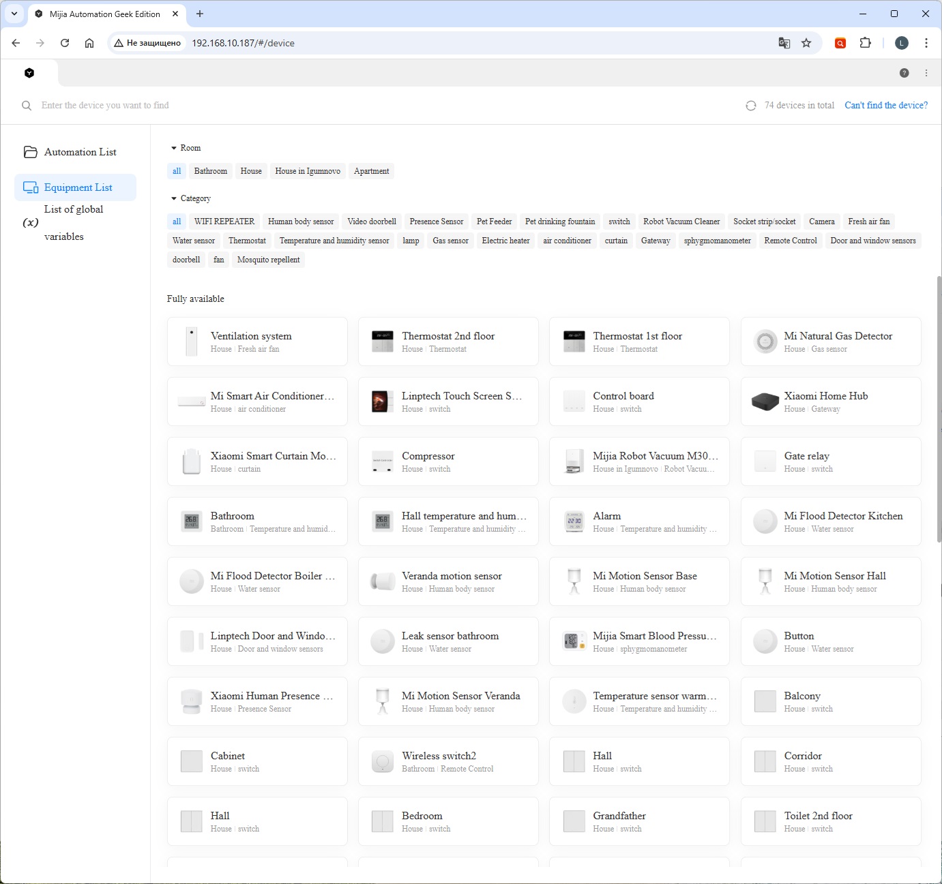The image size is (942, 884).
Task: Click the Xiaomi Home Hub device image
Action: coord(765,401)
